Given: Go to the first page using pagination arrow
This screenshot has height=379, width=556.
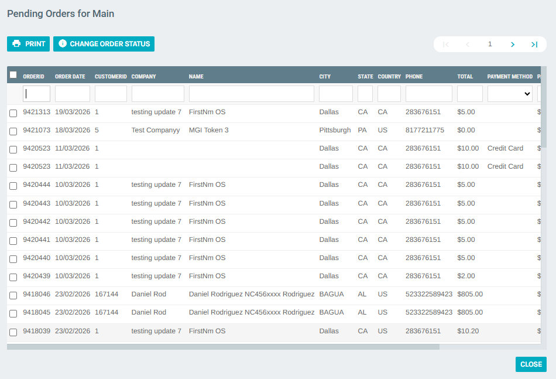Looking at the screenshot, I should coord(446,44).
